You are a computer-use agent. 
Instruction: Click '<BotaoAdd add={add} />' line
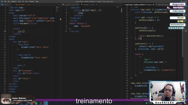[x=155, y=62]
